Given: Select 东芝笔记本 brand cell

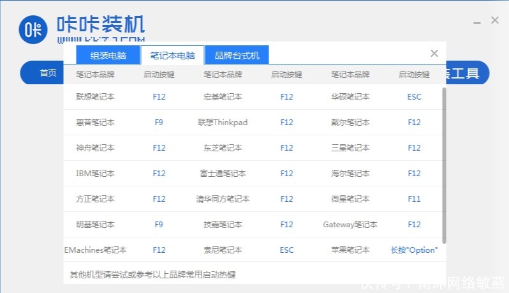Looking at the screenshot, I should coord(223,148).
